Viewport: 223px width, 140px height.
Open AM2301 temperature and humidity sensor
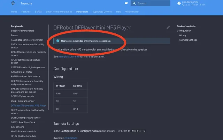click(29, 54)
